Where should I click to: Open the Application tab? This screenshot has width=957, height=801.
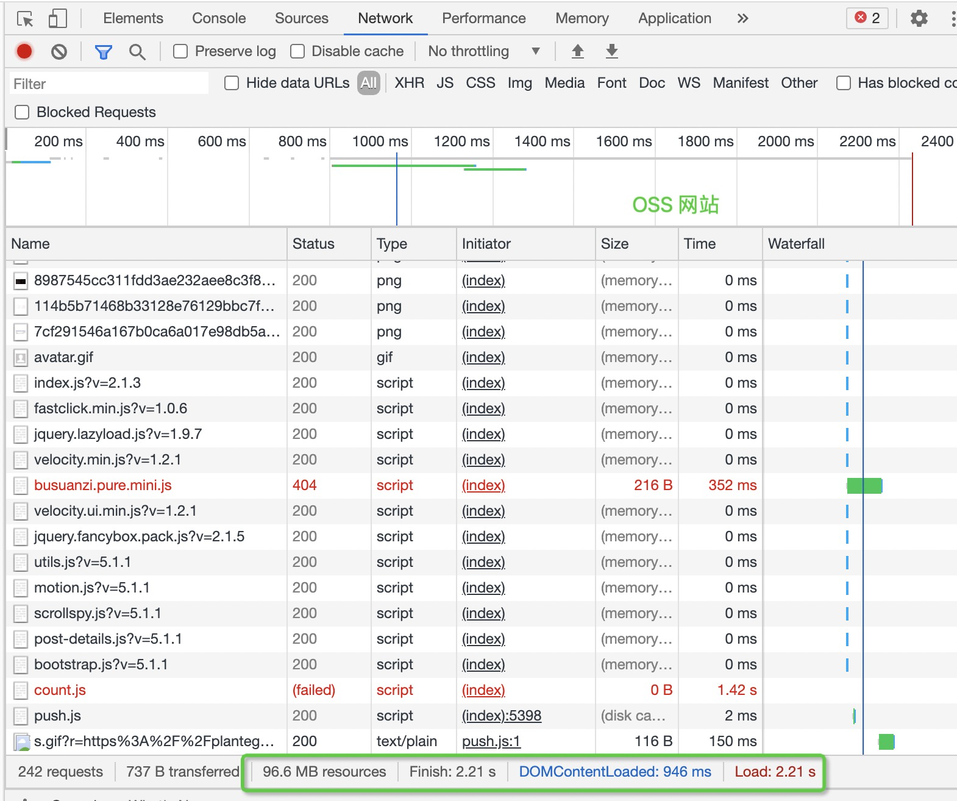click(x=675, y=18)
